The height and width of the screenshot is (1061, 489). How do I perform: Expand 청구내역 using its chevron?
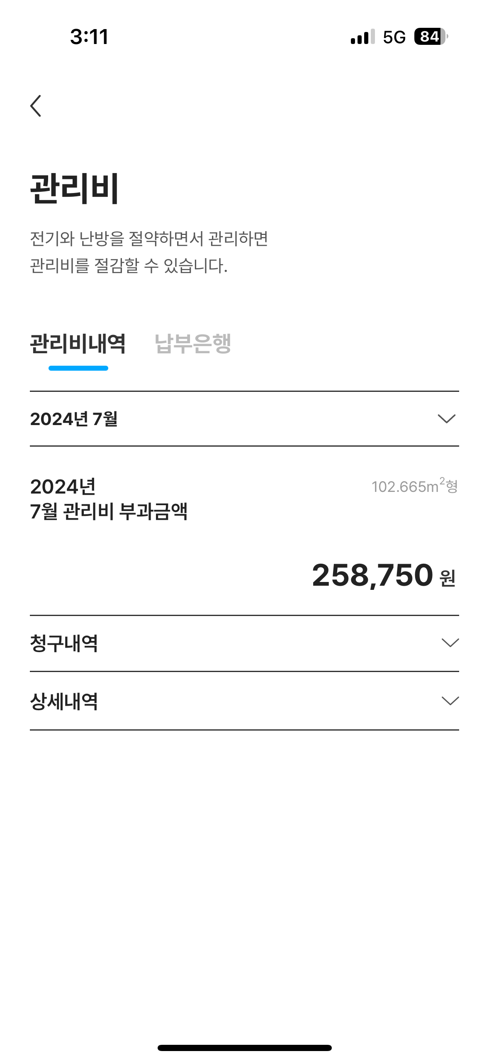point(450,643)
